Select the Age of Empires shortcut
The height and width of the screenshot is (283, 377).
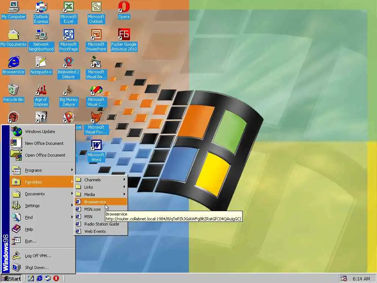pos(41,95)
